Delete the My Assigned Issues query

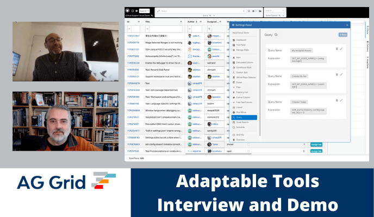click(336, 49)
